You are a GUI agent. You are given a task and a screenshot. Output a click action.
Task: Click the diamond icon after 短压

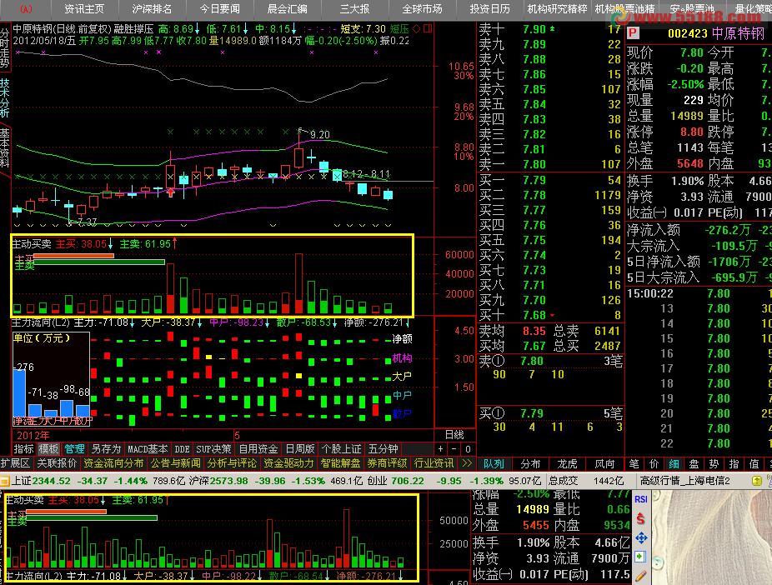coord(417,29)
